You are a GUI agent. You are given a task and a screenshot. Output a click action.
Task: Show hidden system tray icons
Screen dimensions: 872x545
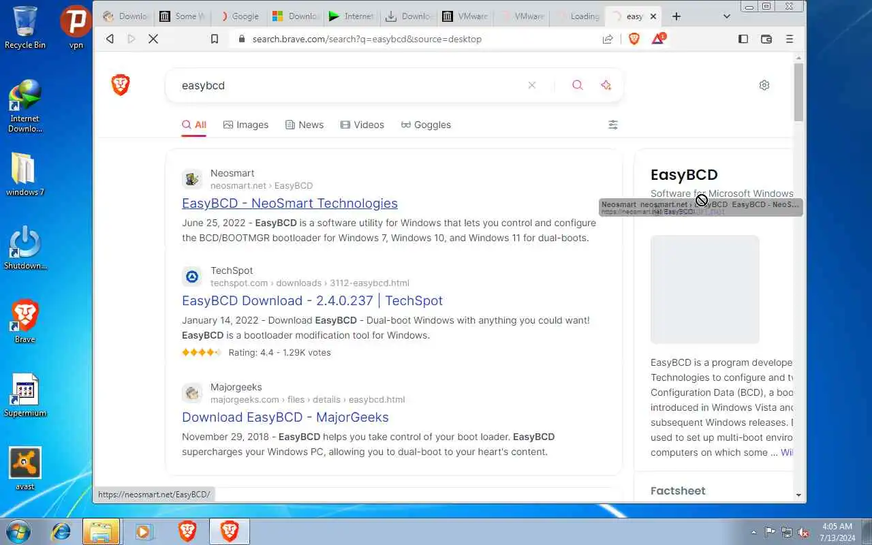point(753,533)
